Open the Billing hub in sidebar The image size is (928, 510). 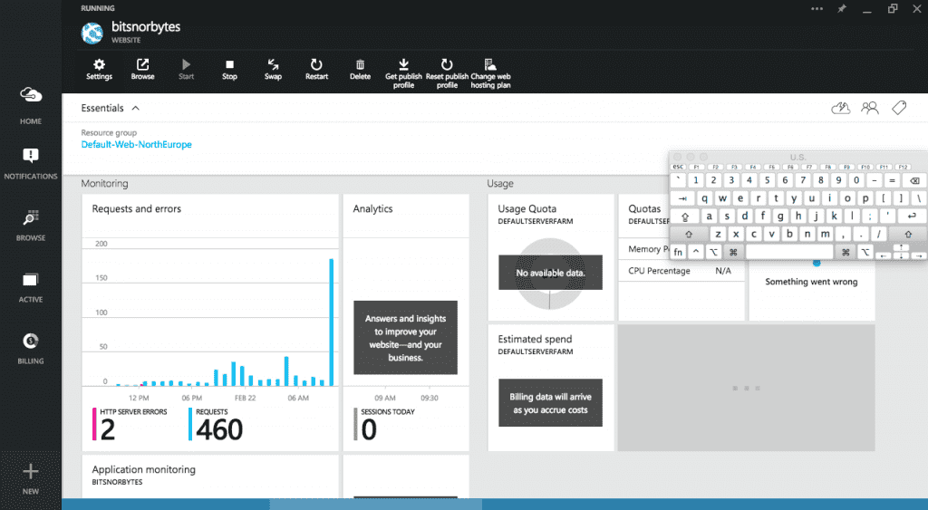31,349
